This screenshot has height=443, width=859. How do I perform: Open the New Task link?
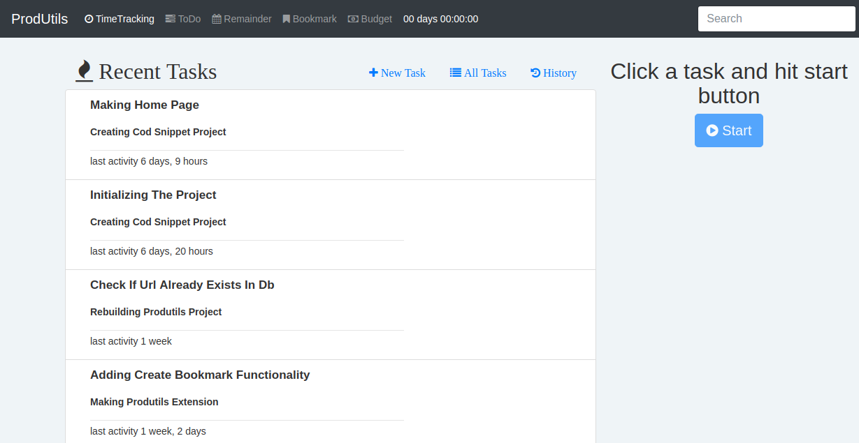pos(397,73)
